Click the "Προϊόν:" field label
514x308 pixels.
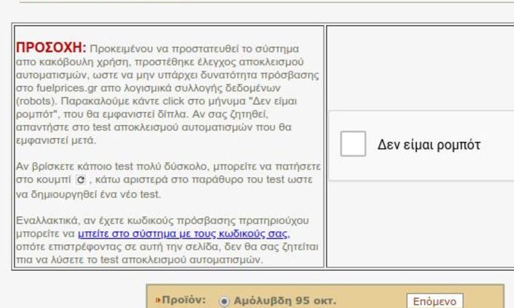point(184,300)
